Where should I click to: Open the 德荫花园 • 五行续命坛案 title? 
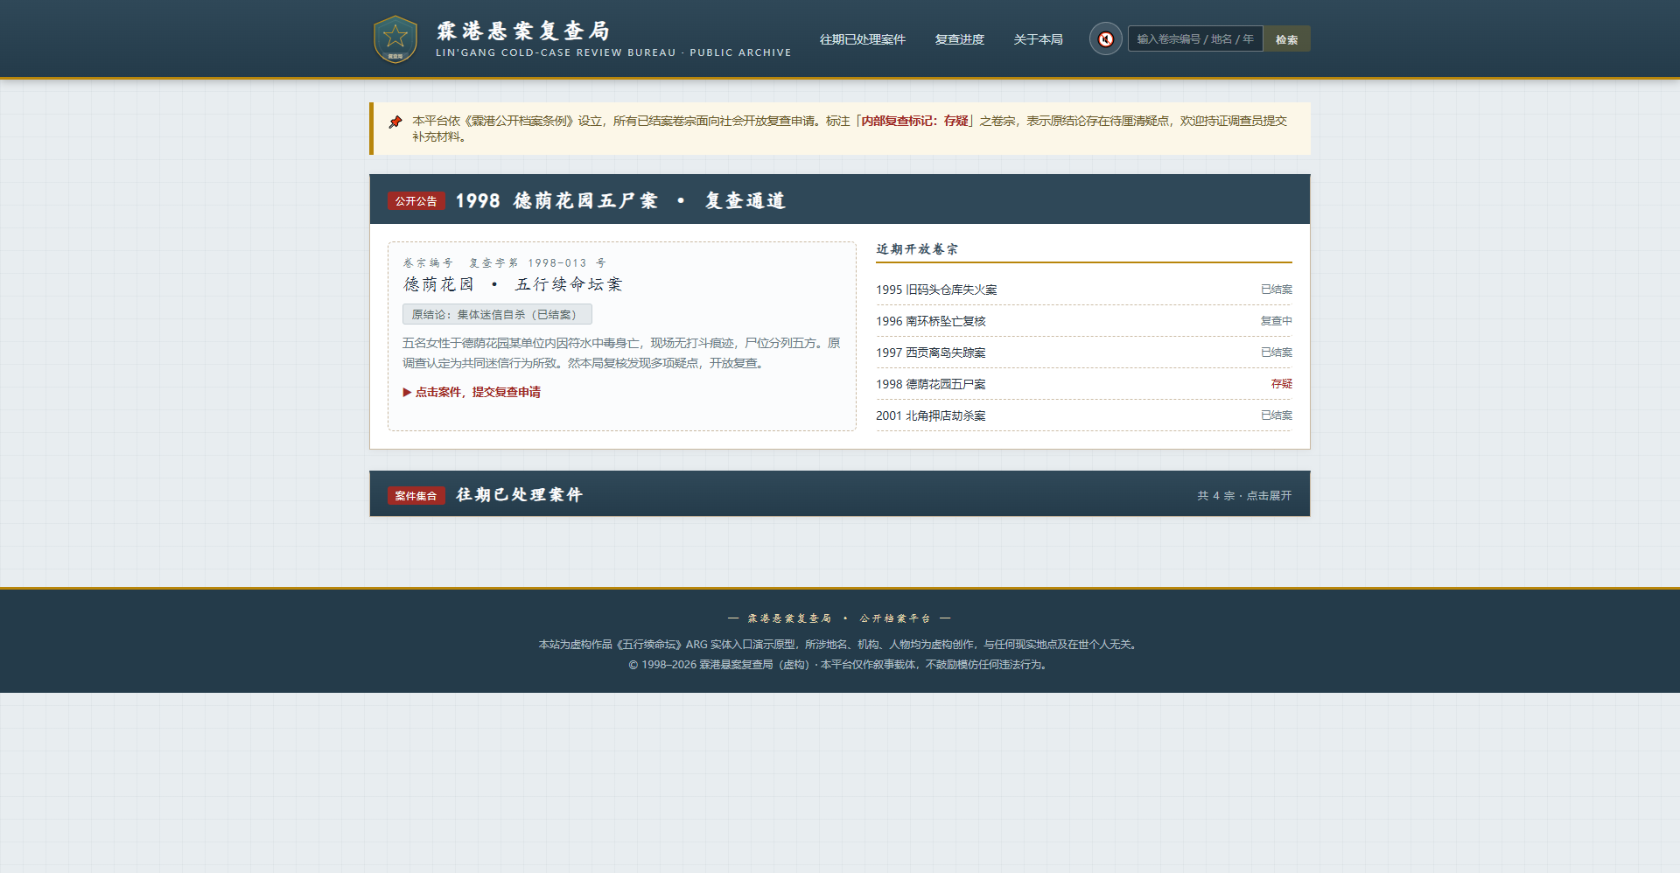(x=513, y=284)
